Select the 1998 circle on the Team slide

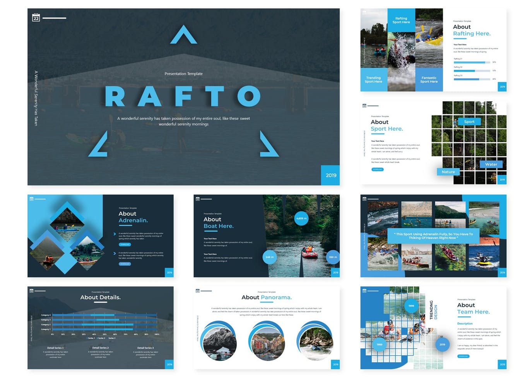(411, 306)
